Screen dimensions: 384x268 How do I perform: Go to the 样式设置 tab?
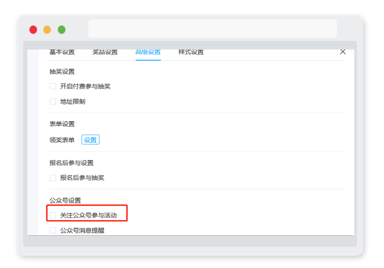(x=191, y=52)
